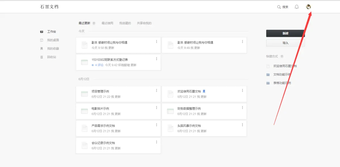This screenshot has width=340, height=167.
Task: Open the notification bell icon
Action: (296, 7)
